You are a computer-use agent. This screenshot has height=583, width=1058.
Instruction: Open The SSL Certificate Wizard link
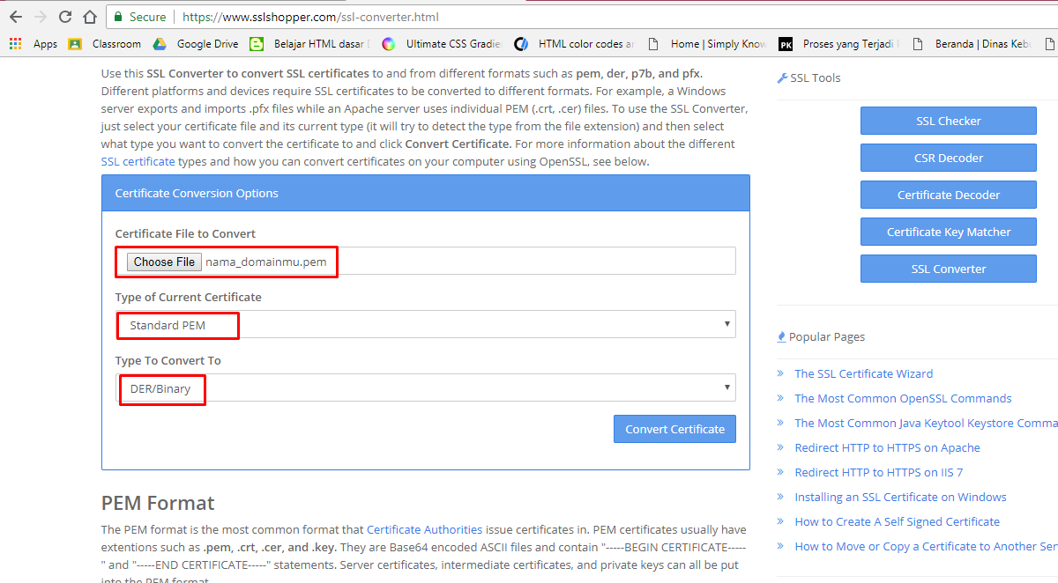[863, 373]
